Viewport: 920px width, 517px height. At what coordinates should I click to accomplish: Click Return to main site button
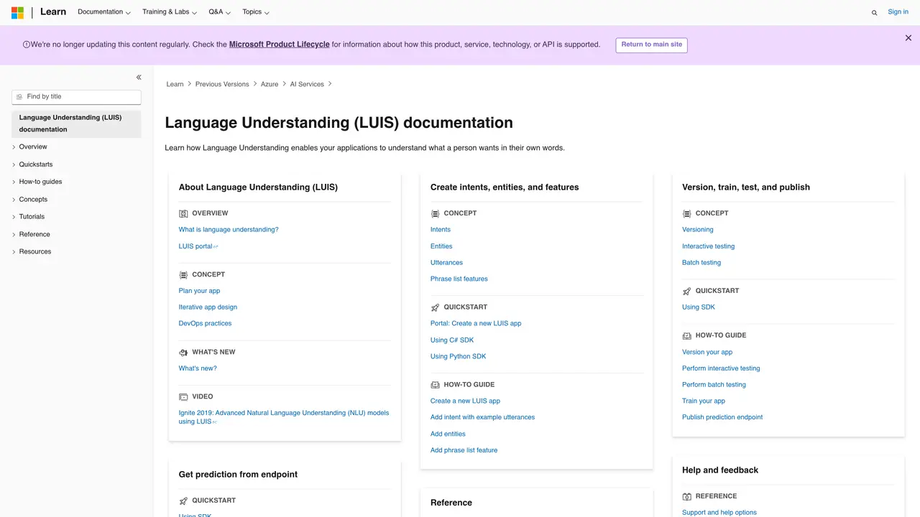click(652, 45)
